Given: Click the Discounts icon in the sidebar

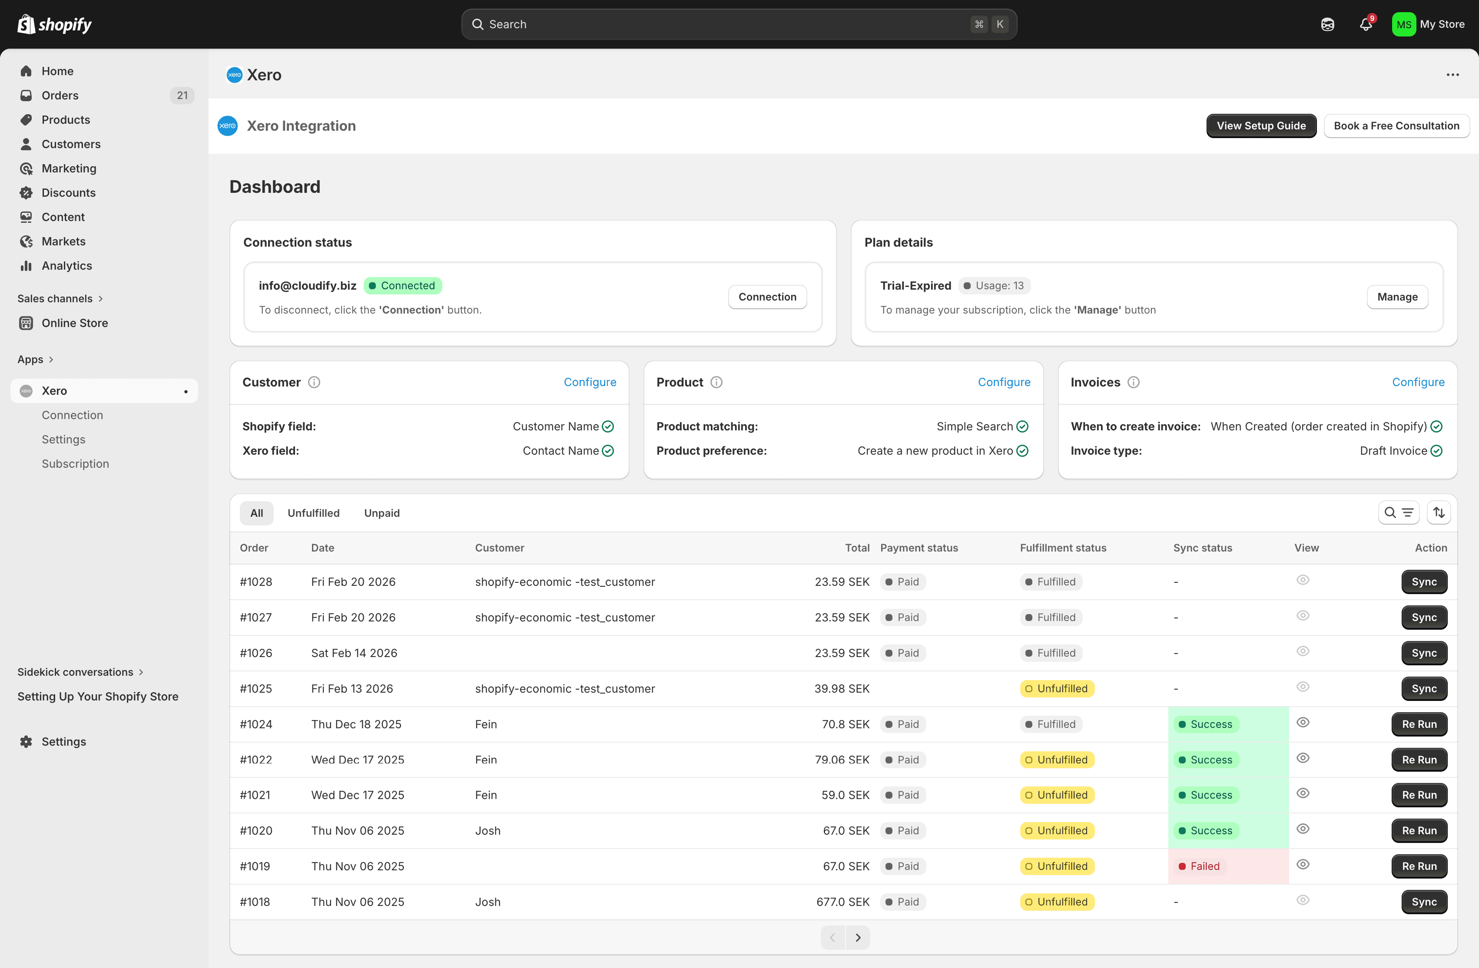Looking at the screenshot, I should coord(26,193).
